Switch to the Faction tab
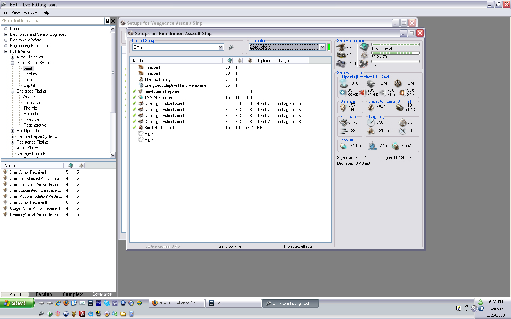Image resolution: width=511 pixels, height=319 pixels. [44, 294]
